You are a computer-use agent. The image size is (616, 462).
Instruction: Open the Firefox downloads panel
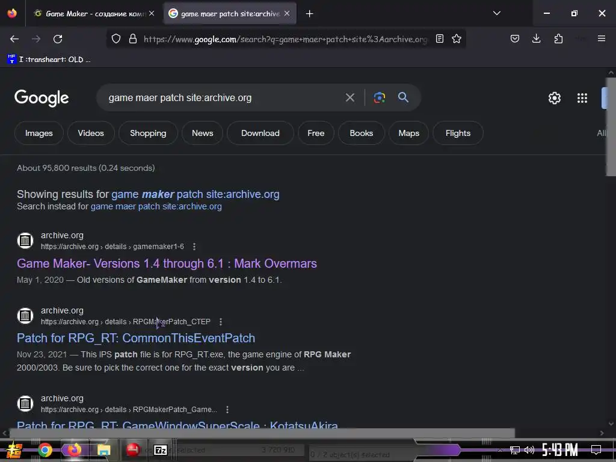(536, 38)
